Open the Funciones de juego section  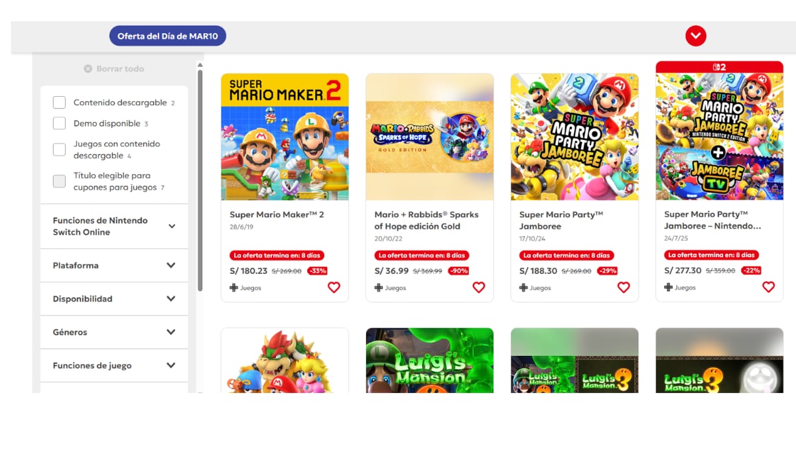coord(114,365)
